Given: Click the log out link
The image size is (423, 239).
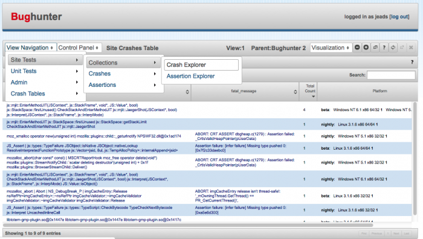Looking at the screenshot, I should coord(399,17).
